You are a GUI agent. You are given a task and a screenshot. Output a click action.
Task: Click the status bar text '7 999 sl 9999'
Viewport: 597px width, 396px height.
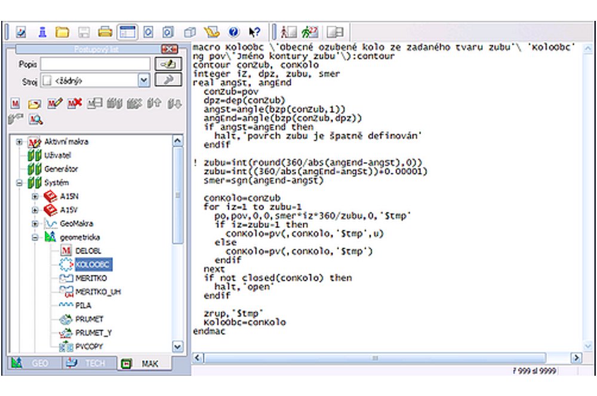(x=534, y=370)
